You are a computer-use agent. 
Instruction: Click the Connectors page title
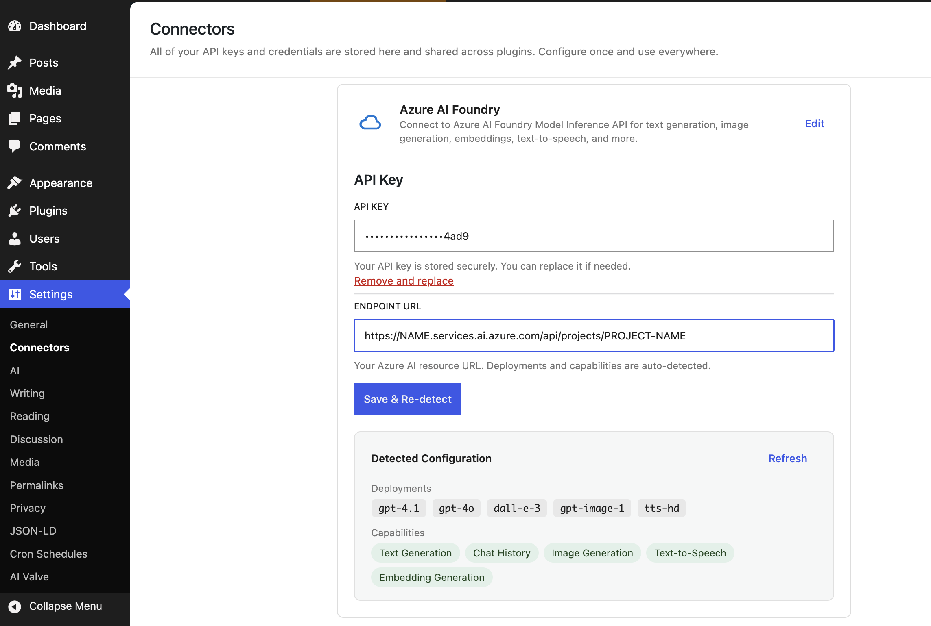(192, 29)
